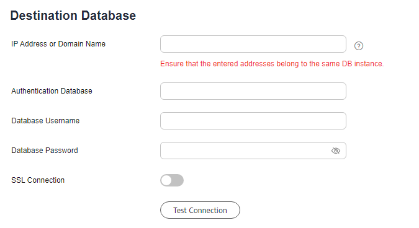Test the destination database connection
The height and width of the screenshot is (228, 419).
pyautogui.click(x=200, y=210)
